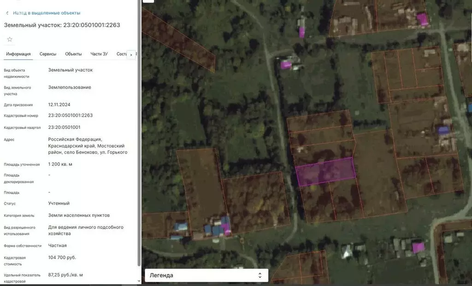Image resolution: width=472 pixels, height=286 pixels.
Task: Click cadastral quarter value 23:20:0501001
Action: 64,127
